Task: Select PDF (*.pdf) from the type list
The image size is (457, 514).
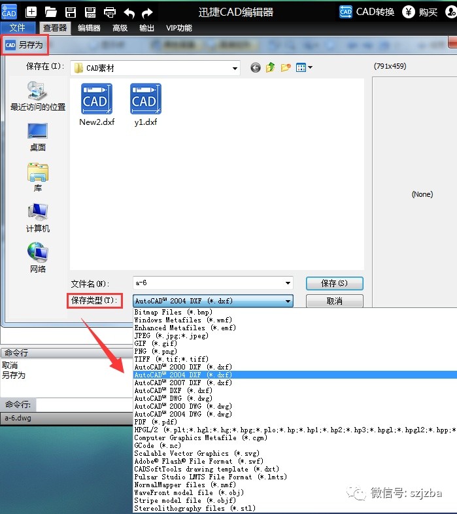Action: [x=156, y=422]
